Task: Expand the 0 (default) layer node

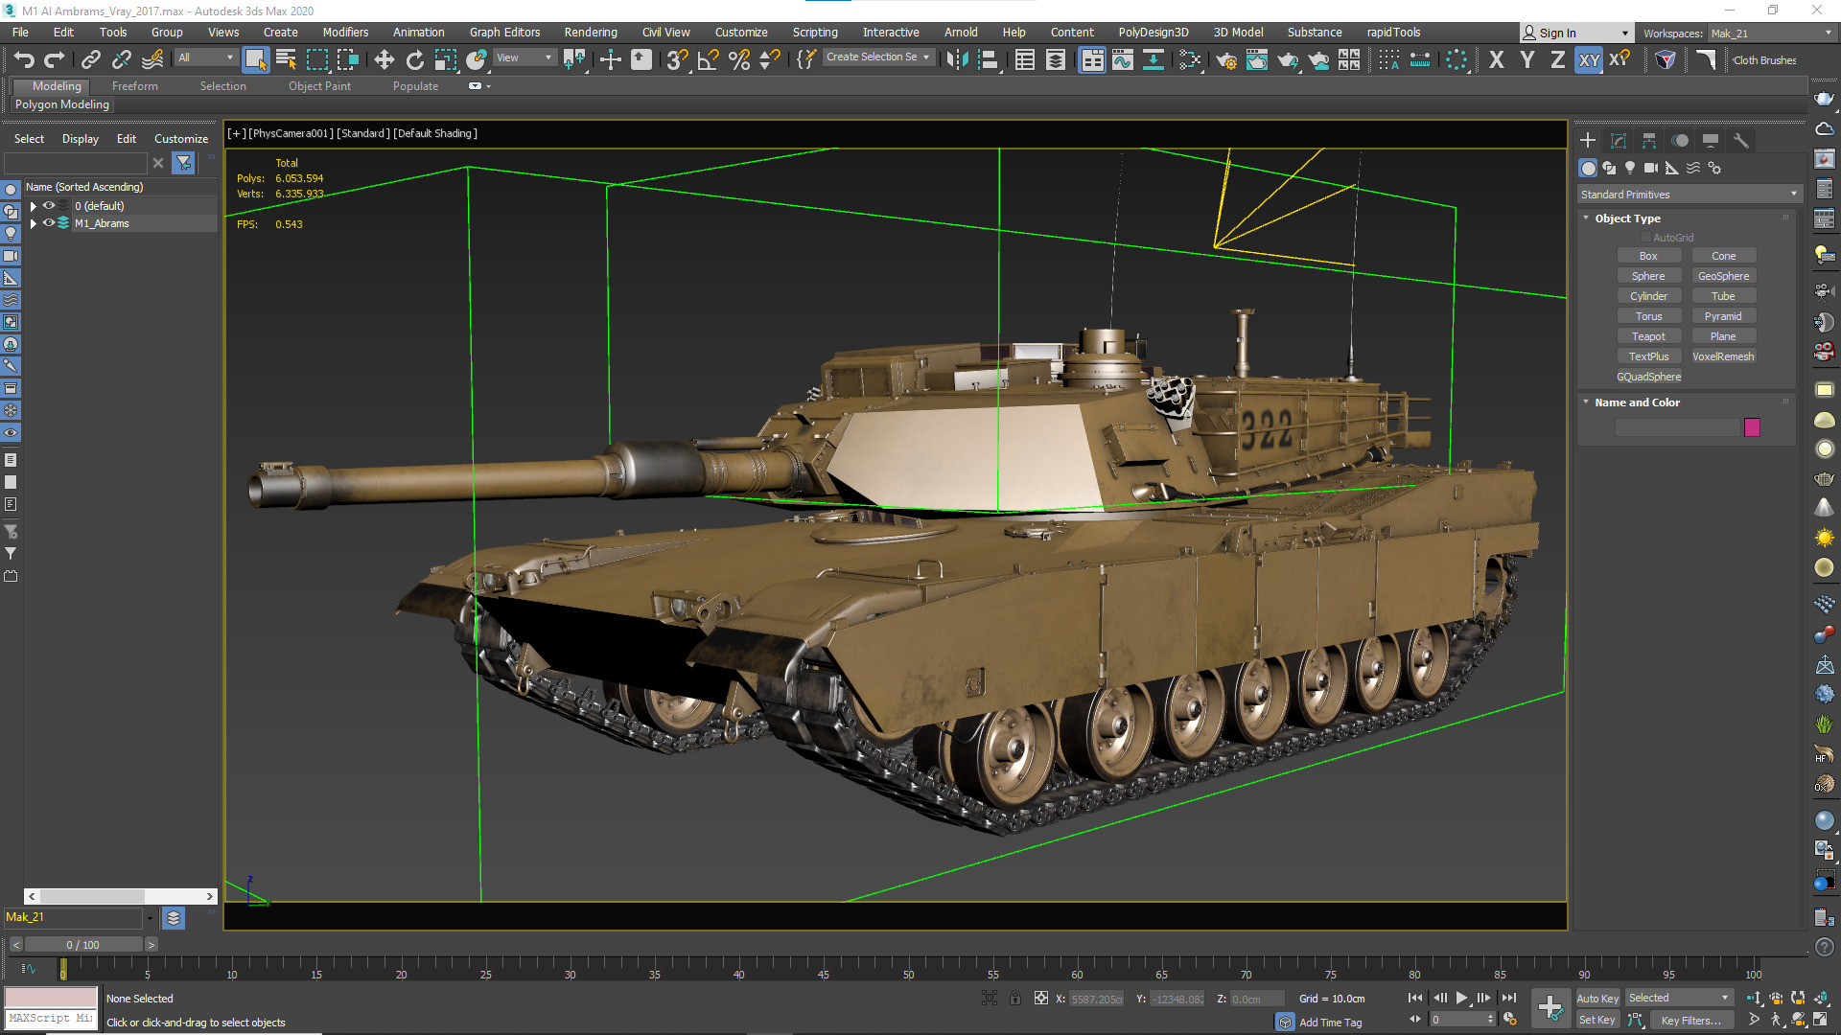Action: 34,206
